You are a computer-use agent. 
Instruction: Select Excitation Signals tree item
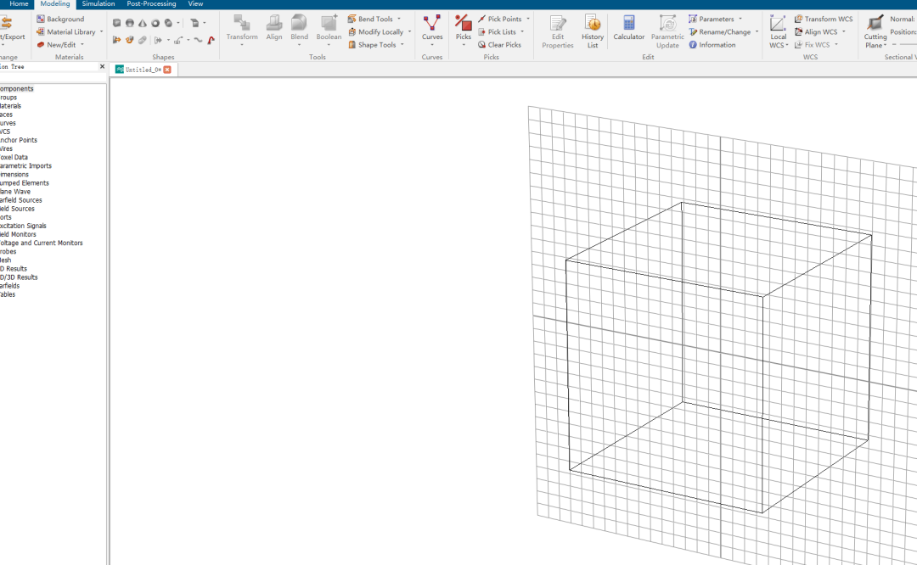(24, 226)
